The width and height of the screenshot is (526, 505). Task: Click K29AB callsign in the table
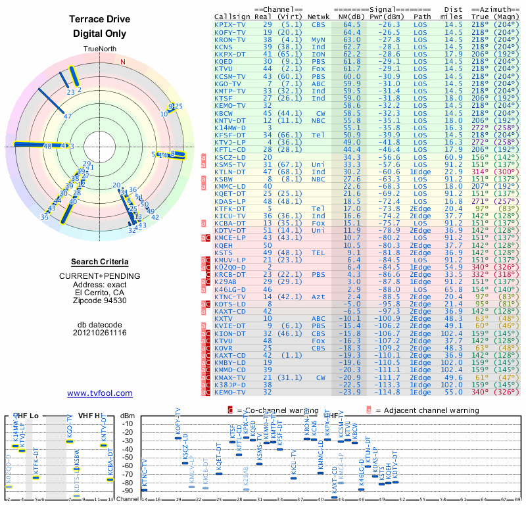(226, 282)
